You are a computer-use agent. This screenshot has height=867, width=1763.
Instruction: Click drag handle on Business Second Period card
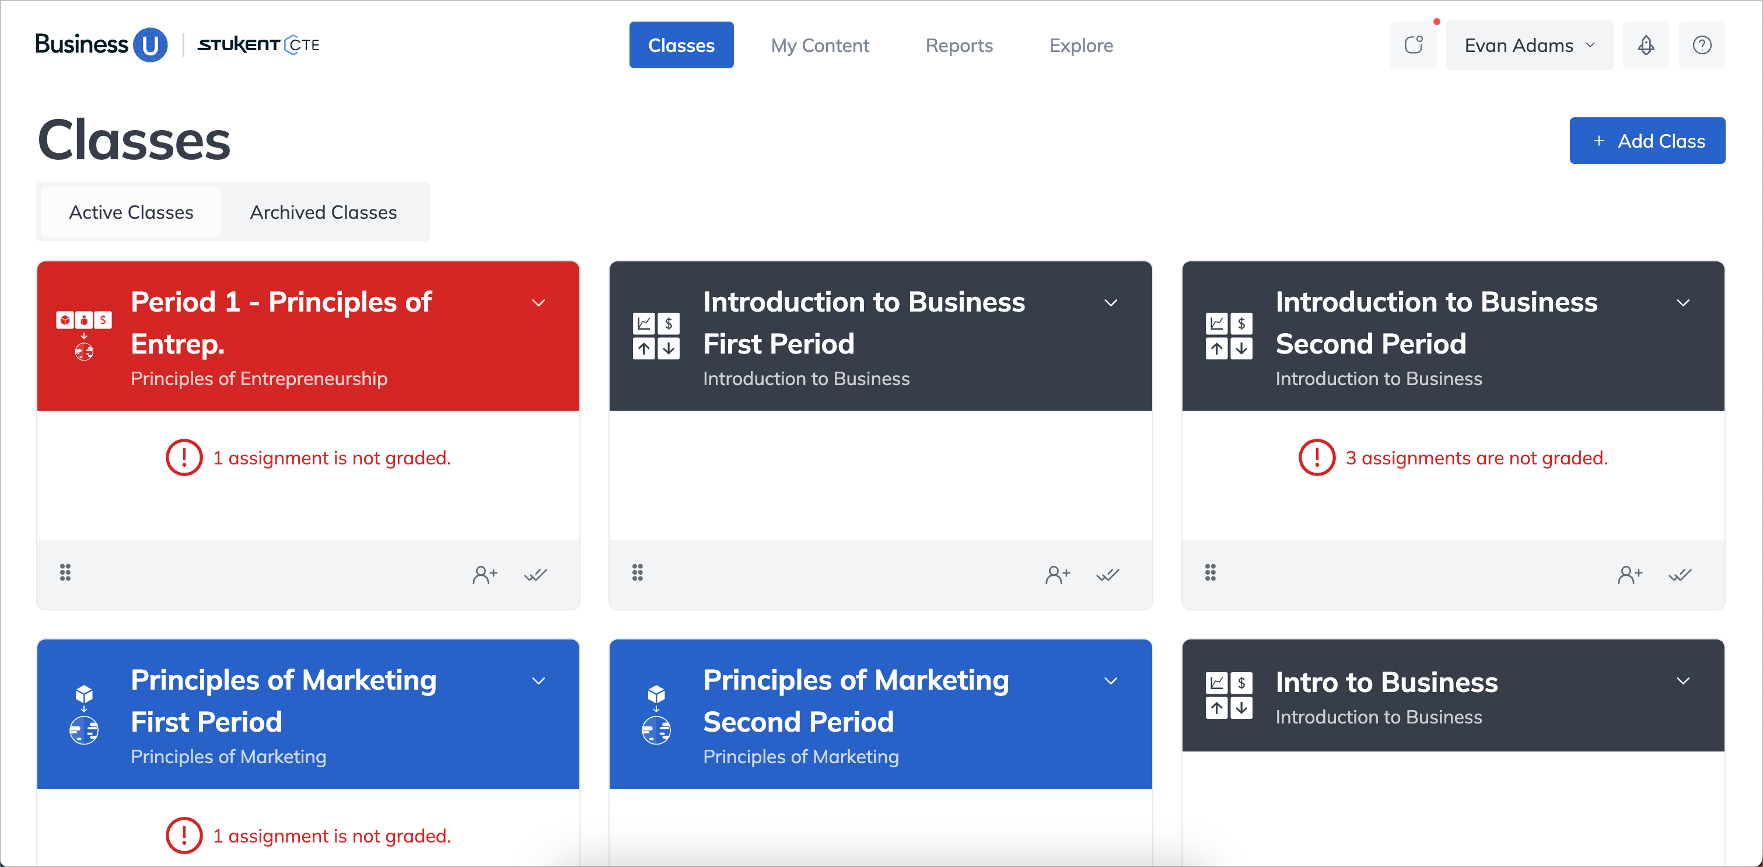tap(1210, 573)
